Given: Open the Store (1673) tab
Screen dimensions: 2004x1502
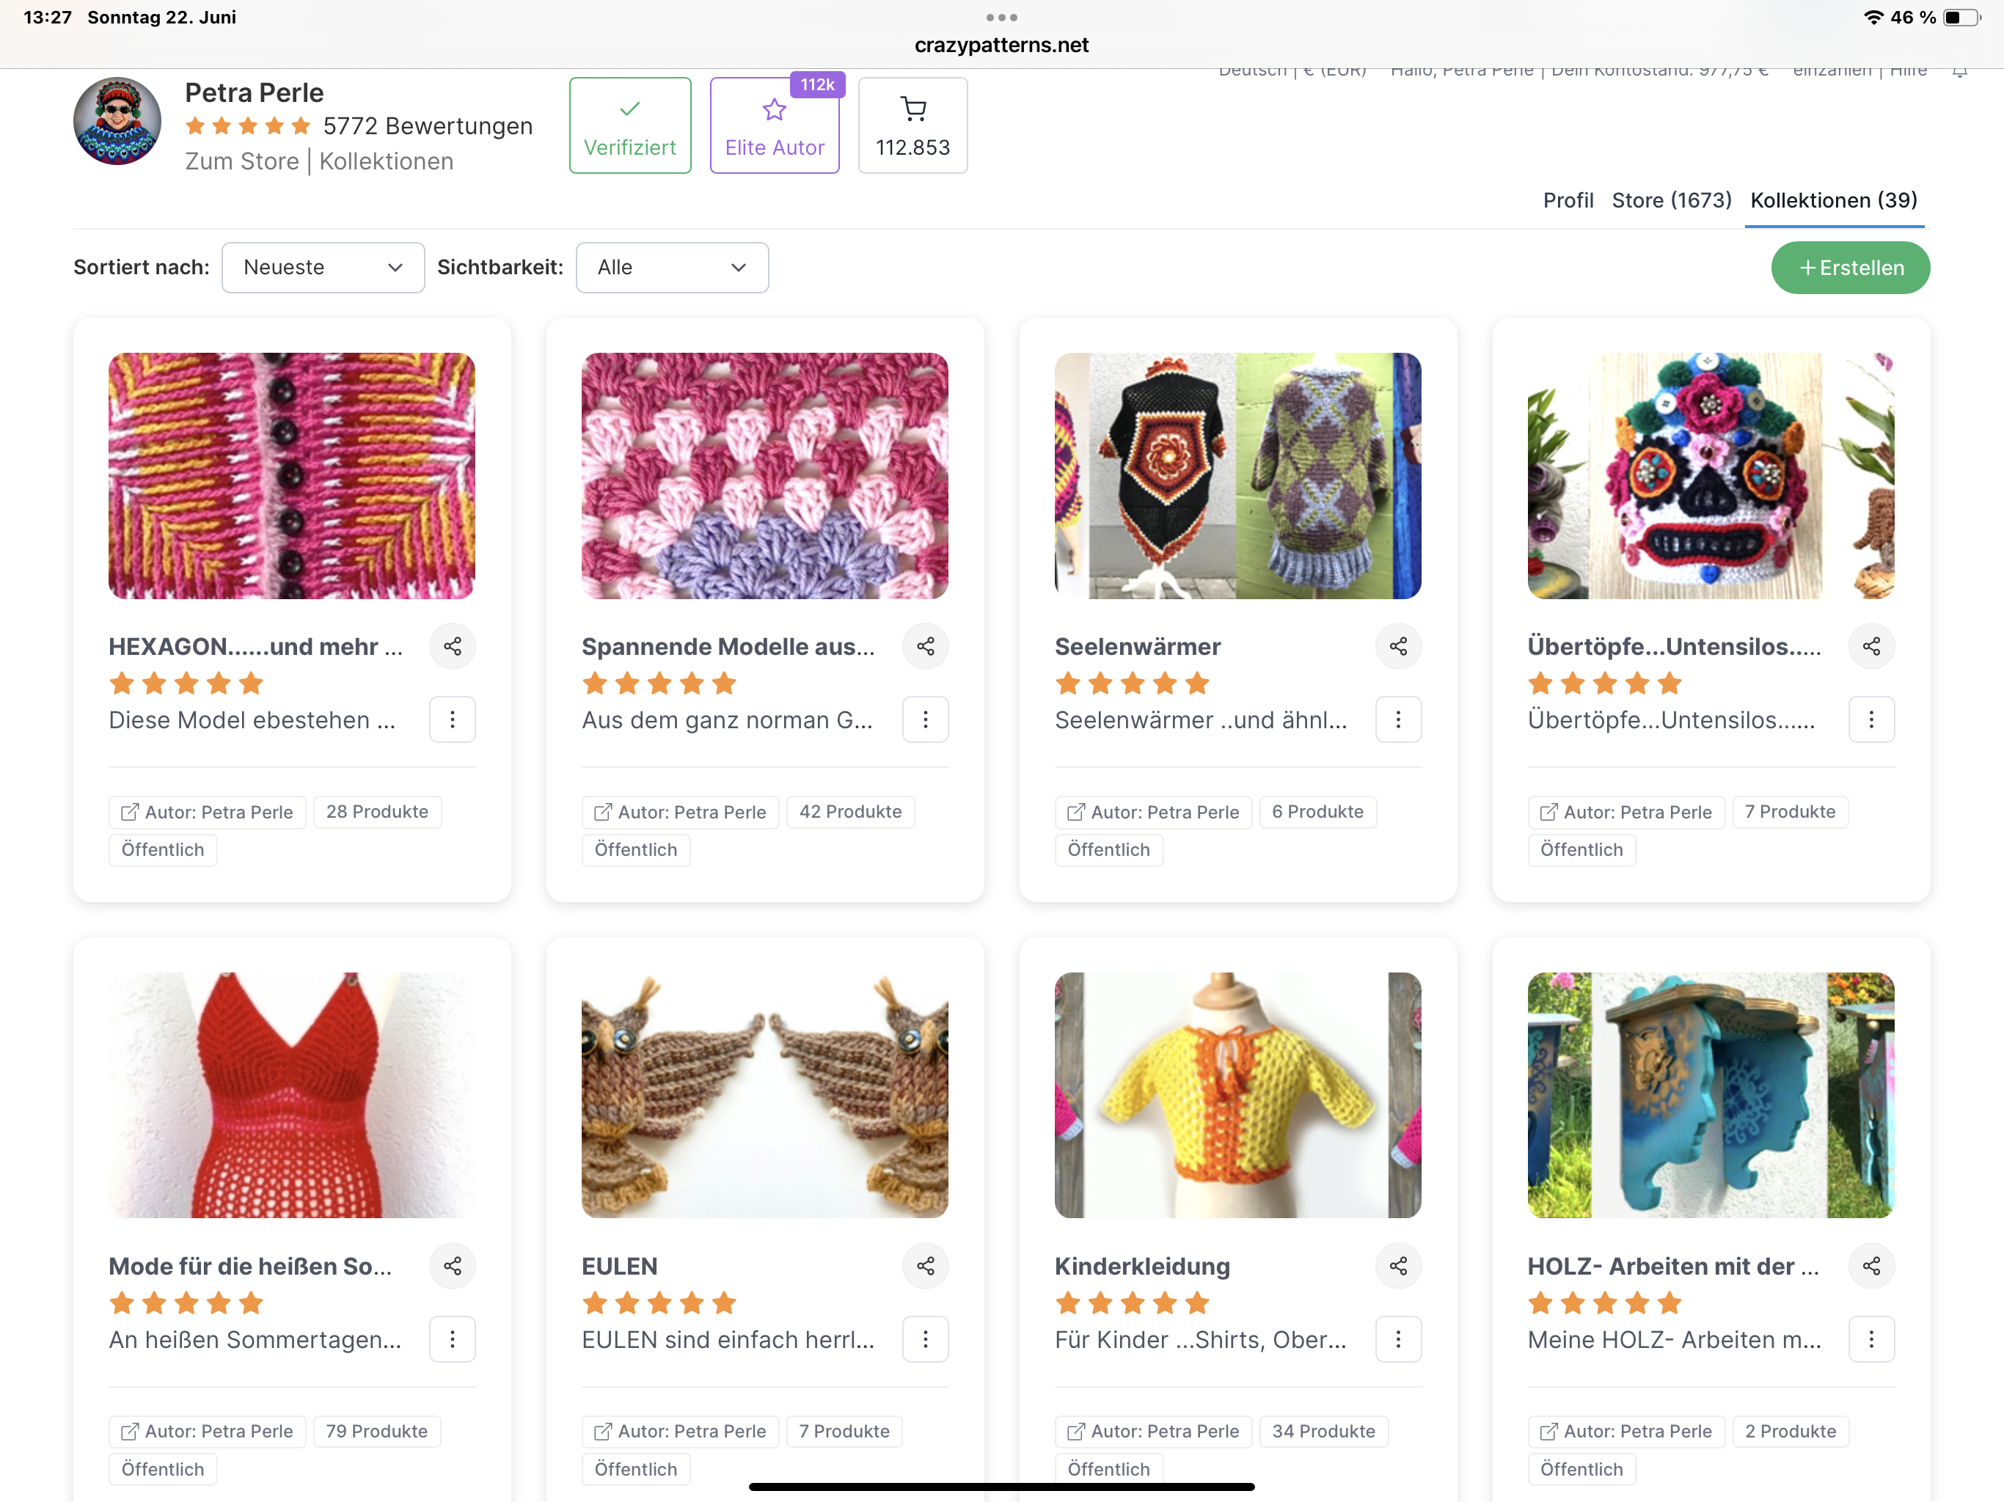Looking at the screenshot, I should (x=1670, y=200).
